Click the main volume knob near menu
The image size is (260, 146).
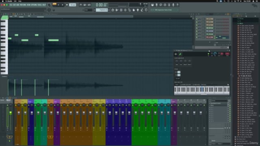point(49,5)
